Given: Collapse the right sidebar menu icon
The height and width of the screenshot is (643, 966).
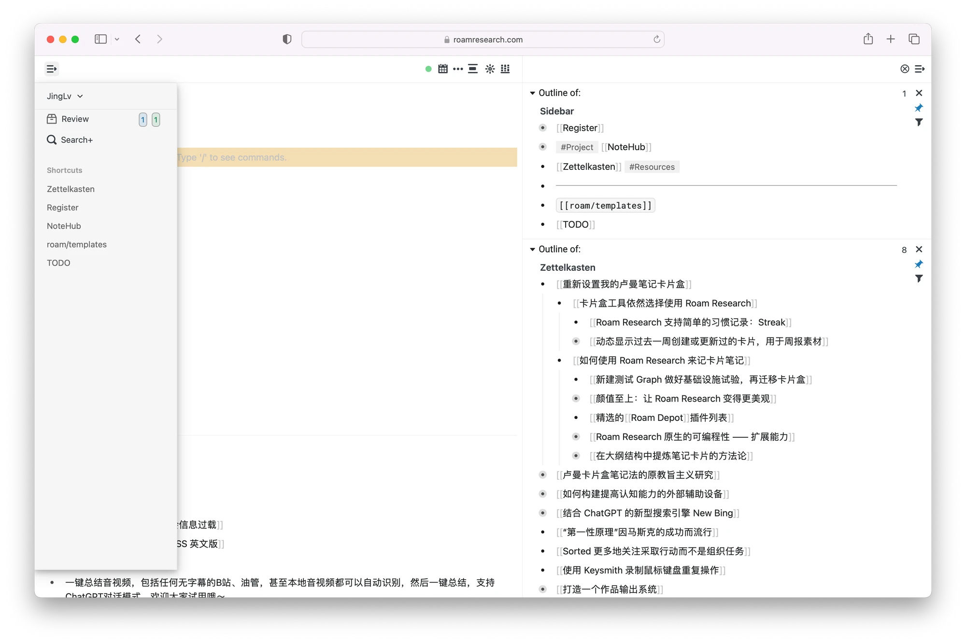Looking at the screenshot, I should click(x=920, y=69).
